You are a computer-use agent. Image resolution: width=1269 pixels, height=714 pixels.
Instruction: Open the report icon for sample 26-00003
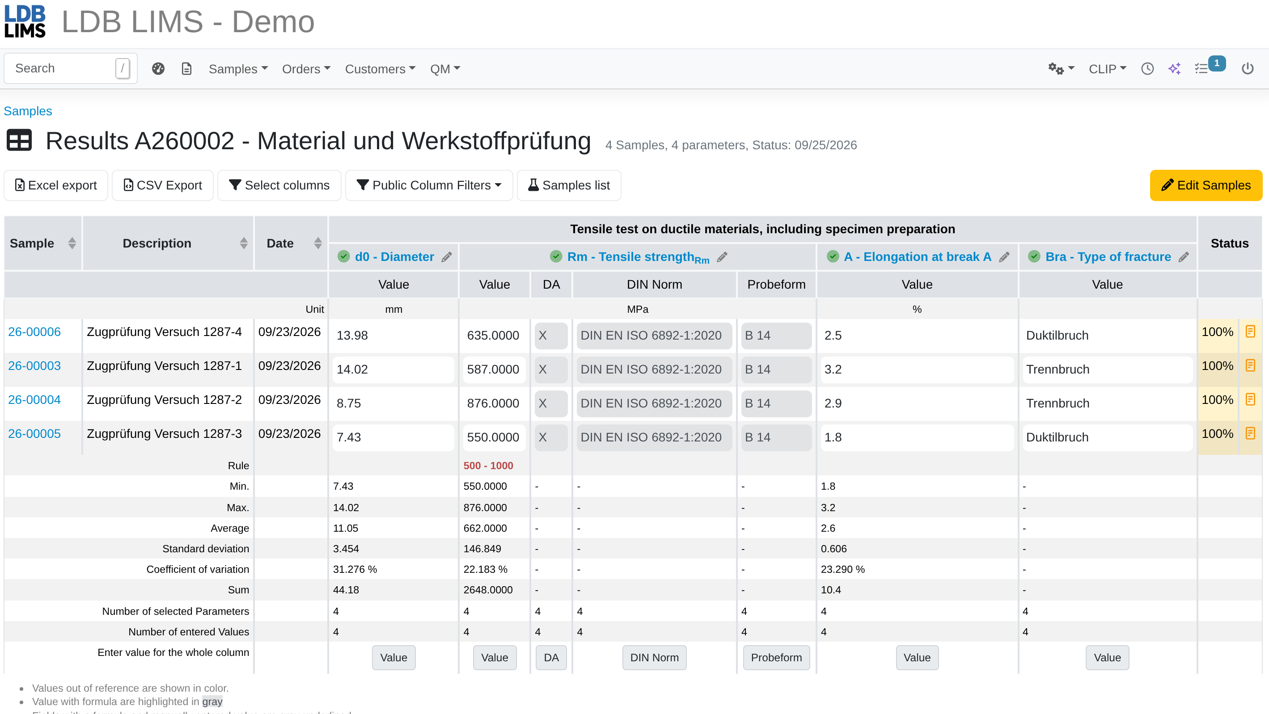(x=1250, y=365)
